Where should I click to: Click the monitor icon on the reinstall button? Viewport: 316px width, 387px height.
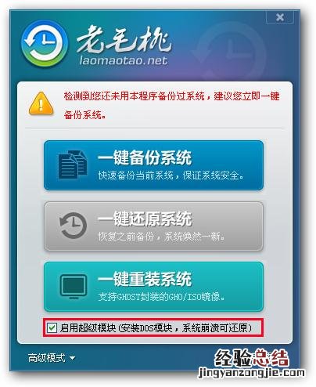[x=74, y=286]
